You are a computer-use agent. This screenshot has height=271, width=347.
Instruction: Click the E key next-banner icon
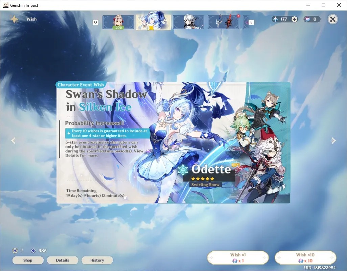[x=251, y=22]
